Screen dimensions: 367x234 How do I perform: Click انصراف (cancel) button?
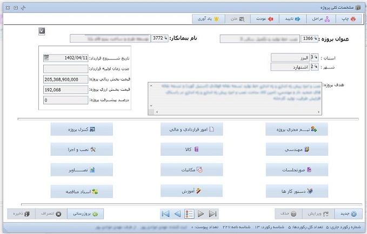point(51,213)
